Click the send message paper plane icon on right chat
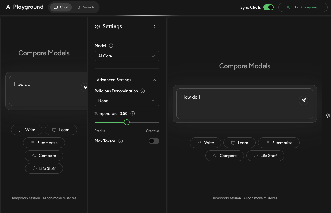331x213 pixels. click(303, 100)
